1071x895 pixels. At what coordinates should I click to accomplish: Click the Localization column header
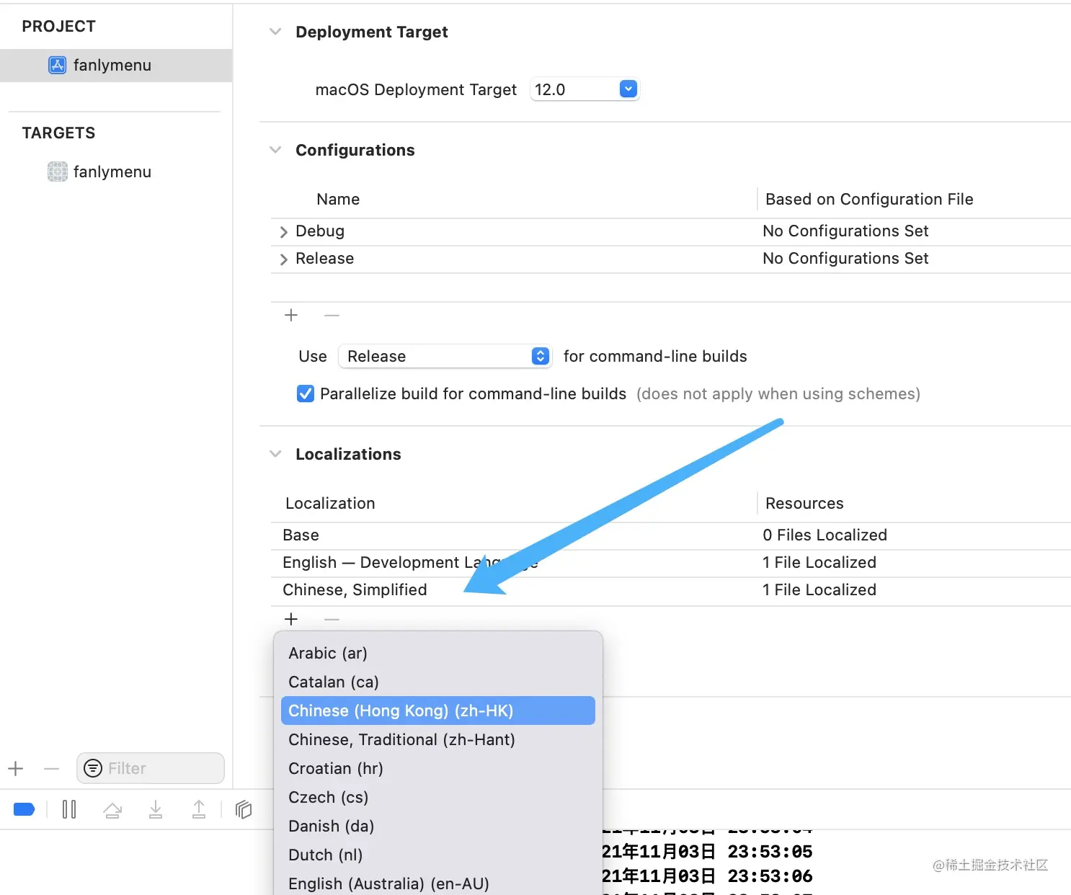330,503
